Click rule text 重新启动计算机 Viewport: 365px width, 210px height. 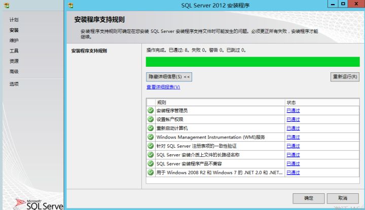coord(172,128)
